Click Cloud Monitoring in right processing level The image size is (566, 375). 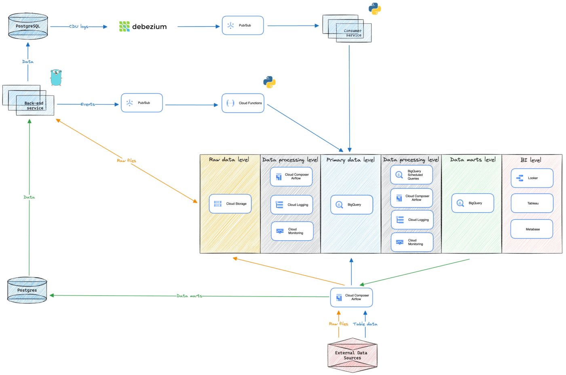[412, 242]
